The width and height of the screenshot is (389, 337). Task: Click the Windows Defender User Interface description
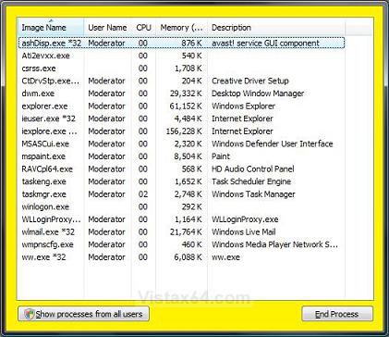(273, 144)
